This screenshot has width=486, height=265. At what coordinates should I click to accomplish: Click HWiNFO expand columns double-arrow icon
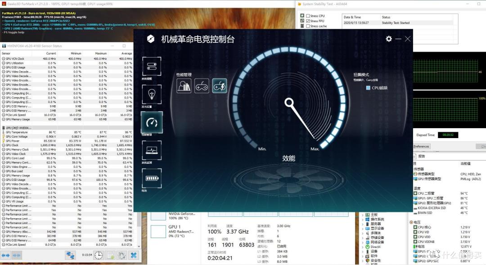6,255
